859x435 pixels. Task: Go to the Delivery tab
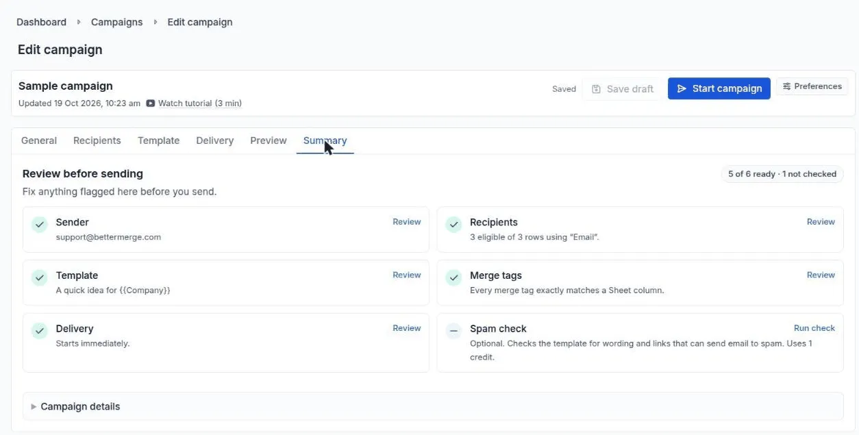point(215,140)
